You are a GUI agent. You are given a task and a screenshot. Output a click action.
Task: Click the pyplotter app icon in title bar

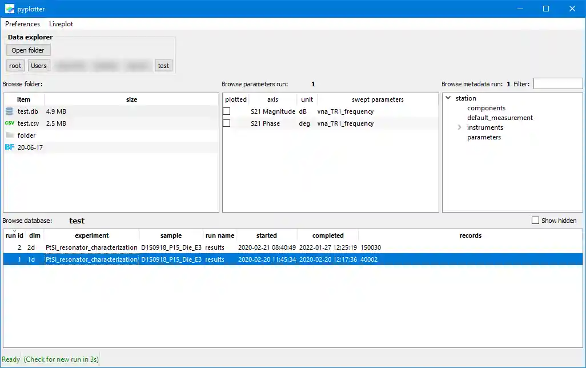click(x=9, y=9)
